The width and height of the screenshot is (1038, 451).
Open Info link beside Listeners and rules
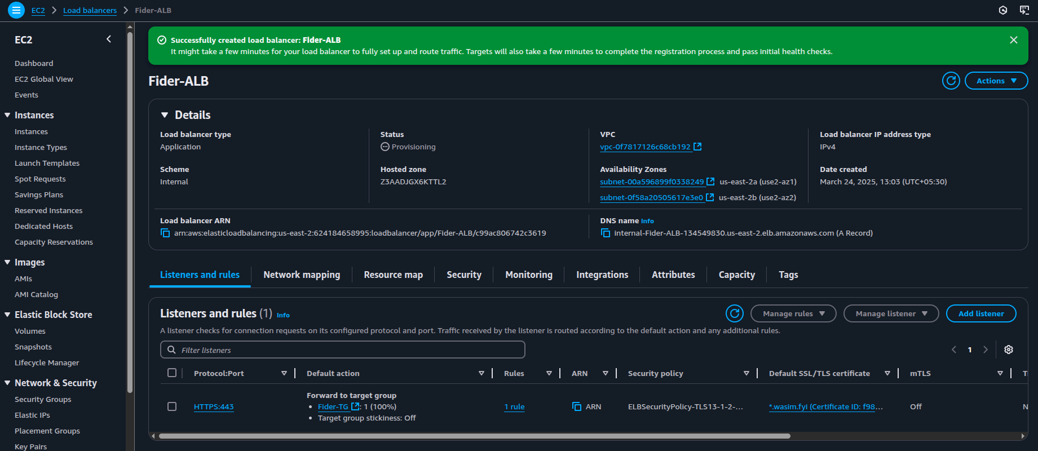283,315
